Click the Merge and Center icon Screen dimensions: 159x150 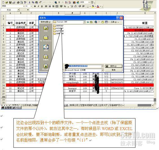tap(57, 6)
